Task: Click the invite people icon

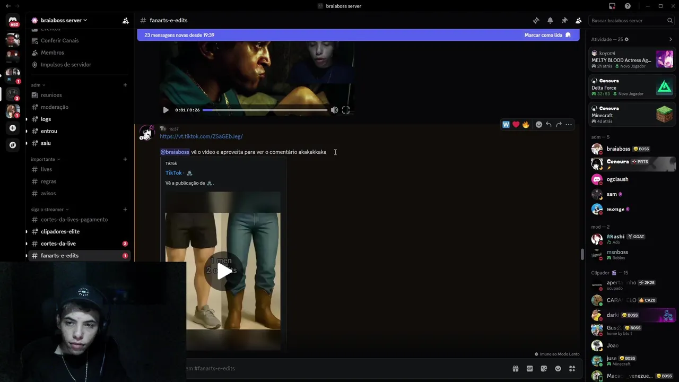Action: pos(126,21)
